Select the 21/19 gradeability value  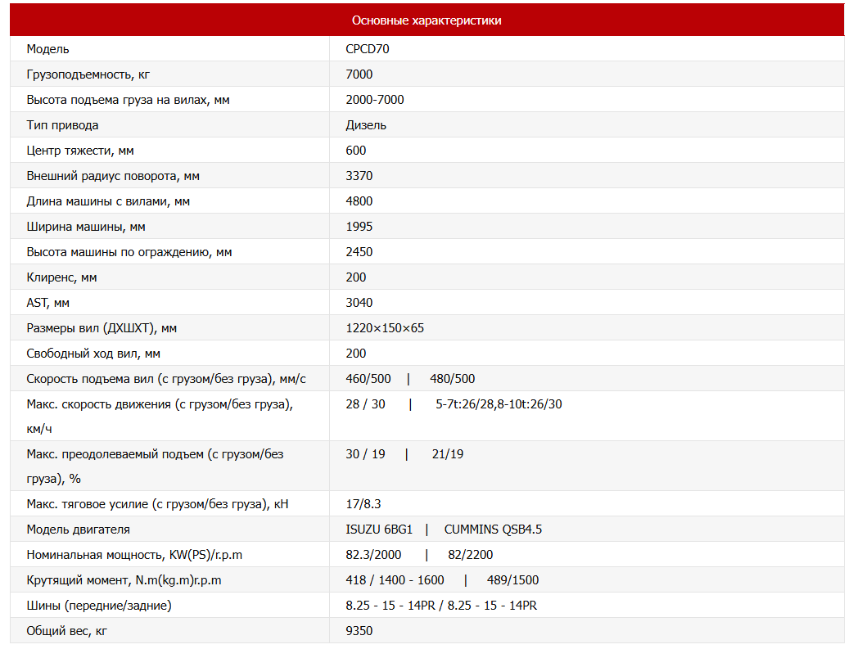[x=448, y=454]
